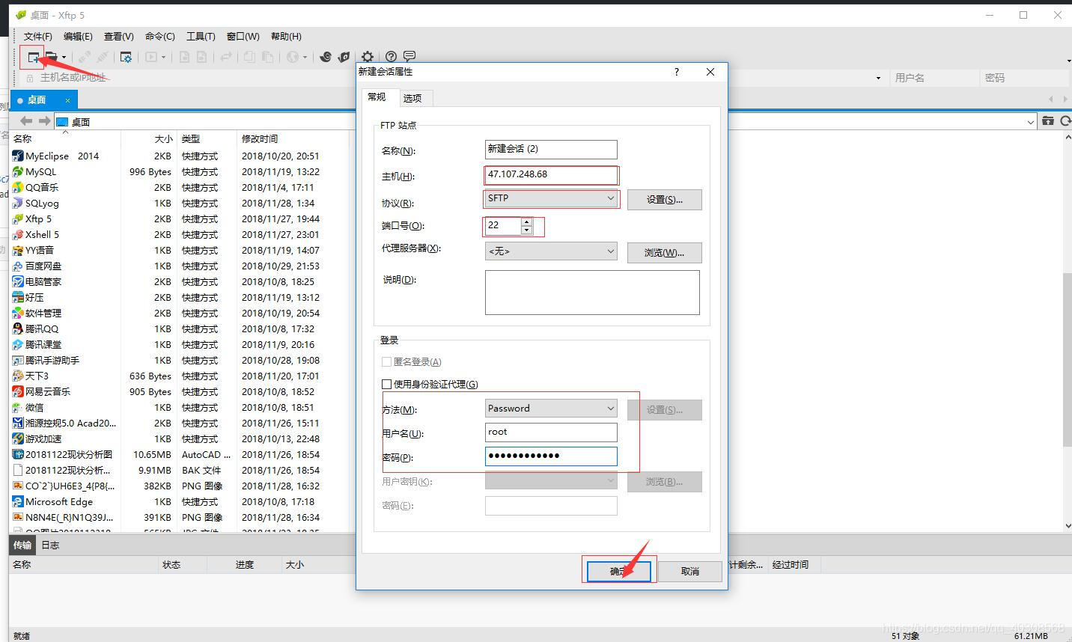1072x642 pixels.
Task: Open the 查看(V) menu
Action: (x=119, y=37)
